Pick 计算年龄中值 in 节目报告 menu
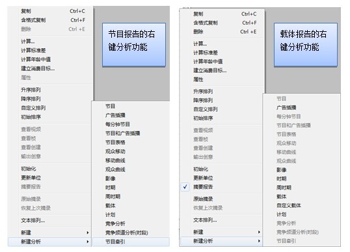350x252 pixels. (x=36, y=59)
